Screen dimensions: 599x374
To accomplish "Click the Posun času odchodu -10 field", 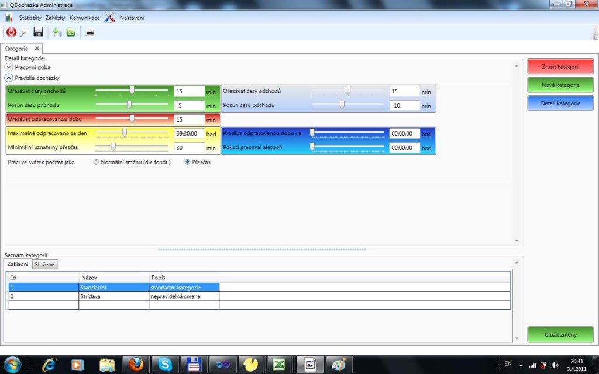I will 405,105.
